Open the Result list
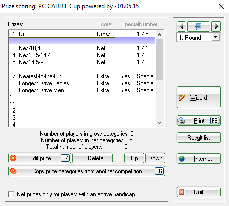 pos(199,138)
